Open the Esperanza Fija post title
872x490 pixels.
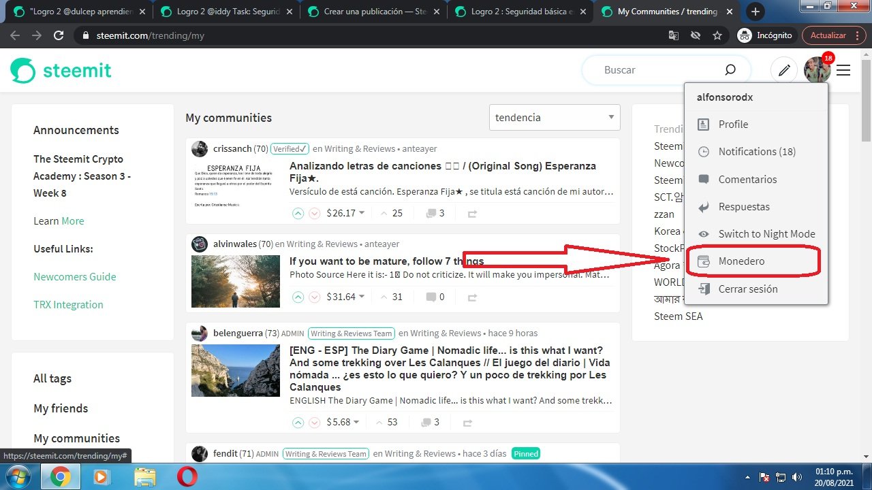point(443,171)
